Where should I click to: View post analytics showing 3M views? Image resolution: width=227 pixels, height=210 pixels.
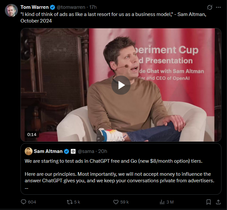(x=162, y=202)
